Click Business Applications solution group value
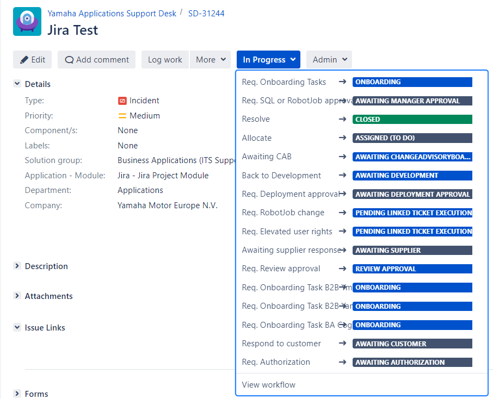The height and width of the screenshot is (399, 493). 176,160
